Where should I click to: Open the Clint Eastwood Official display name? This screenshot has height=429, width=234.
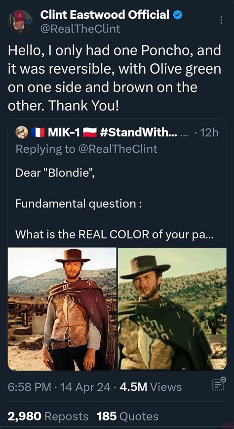click(105, 15)
